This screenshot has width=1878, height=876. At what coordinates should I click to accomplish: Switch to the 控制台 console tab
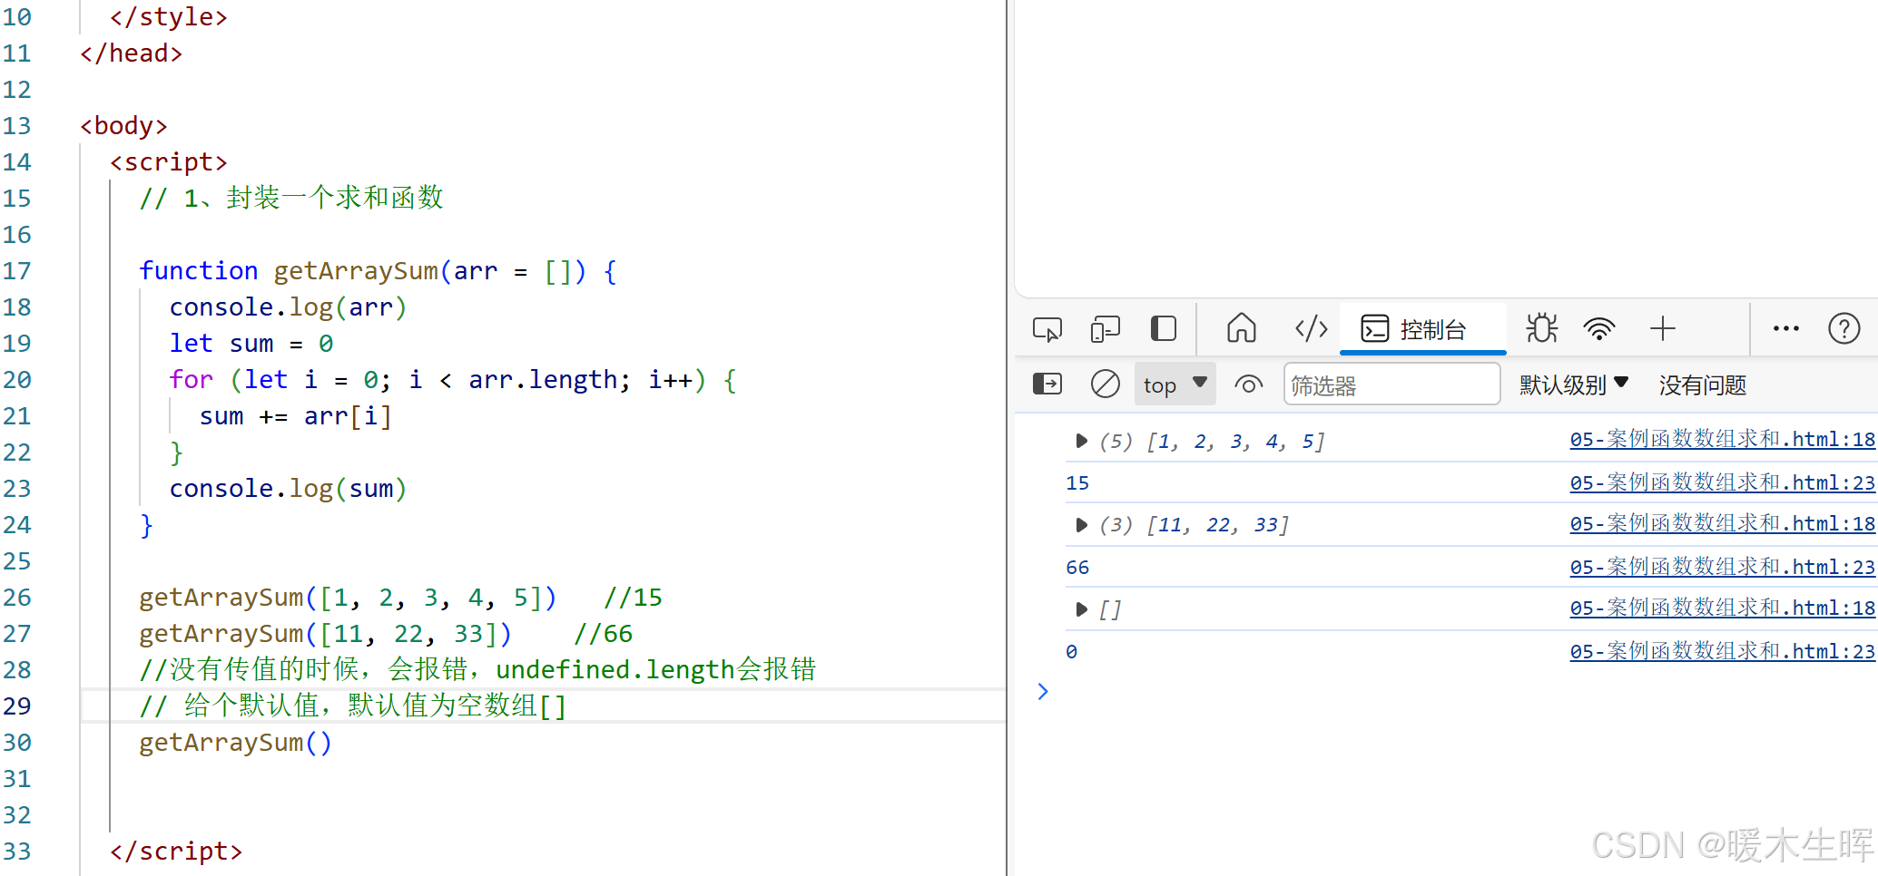click(1422, 329)
